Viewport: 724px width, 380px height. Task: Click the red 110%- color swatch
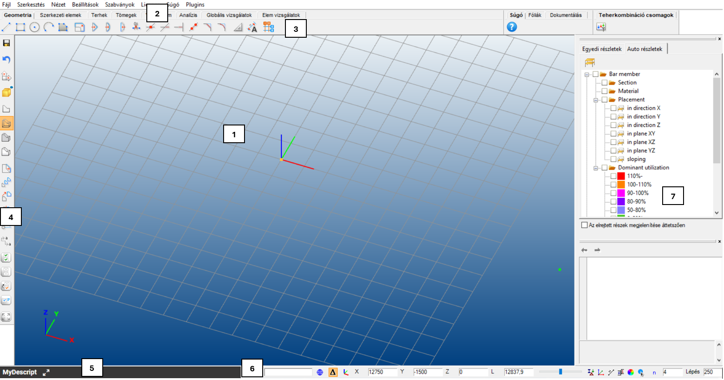(621, 176)
